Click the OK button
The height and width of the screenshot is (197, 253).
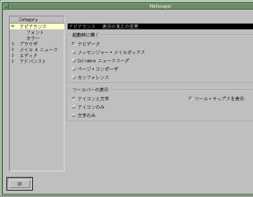(20, 184)
